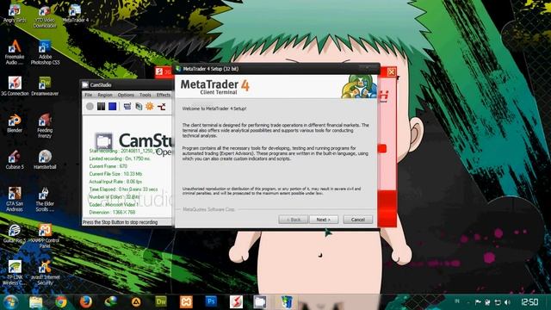Screen dimensions: 551x310
Task: Open the XAMPP Control Panel desktop icon
Action: pos(45,236)
